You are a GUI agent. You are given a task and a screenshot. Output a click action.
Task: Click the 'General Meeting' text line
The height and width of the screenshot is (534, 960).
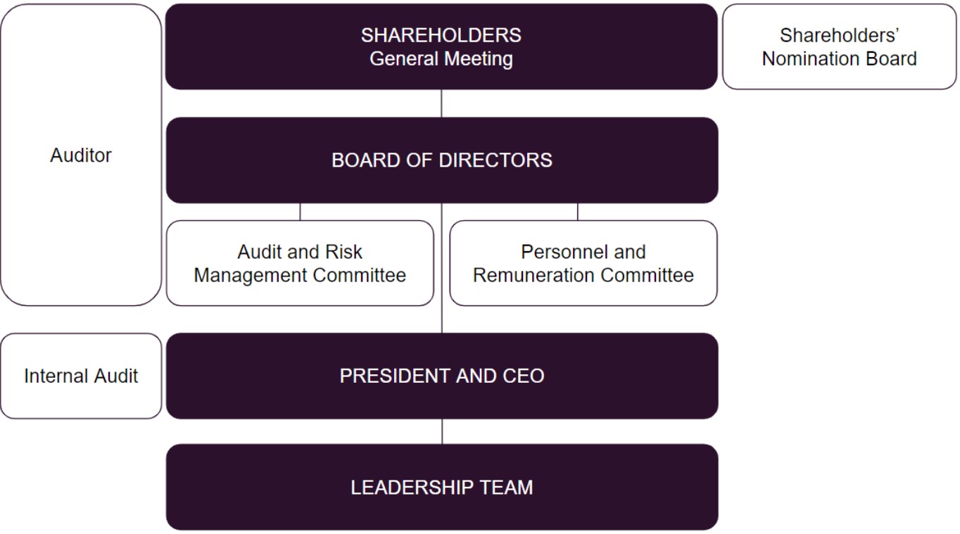click(441, 58)
